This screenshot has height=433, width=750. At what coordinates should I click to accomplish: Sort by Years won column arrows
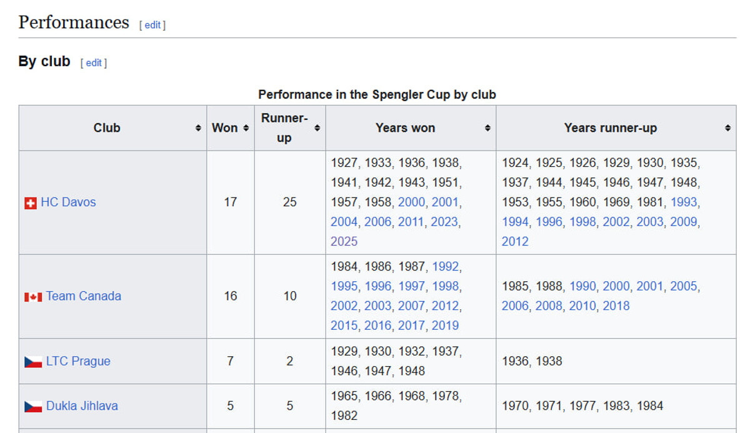[x=487, y=128]
